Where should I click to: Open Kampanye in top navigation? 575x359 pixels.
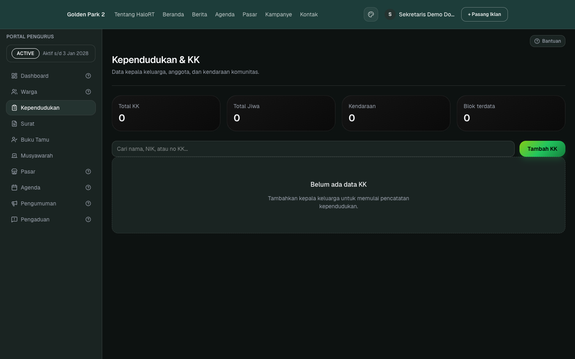tap(279, 14)
